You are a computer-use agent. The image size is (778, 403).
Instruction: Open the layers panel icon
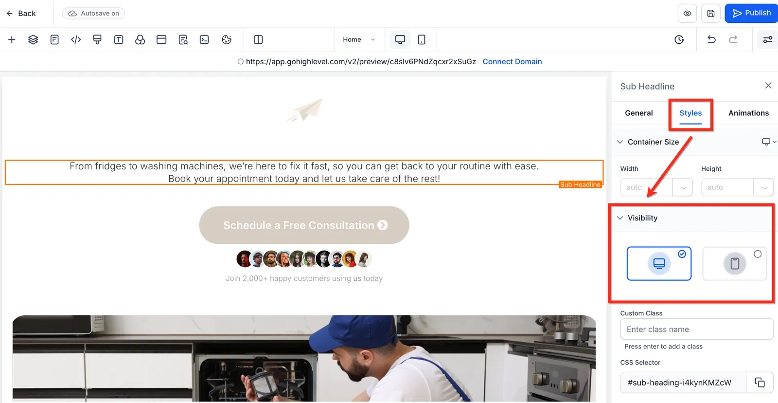pyautogui.click(x=33, y=39)
